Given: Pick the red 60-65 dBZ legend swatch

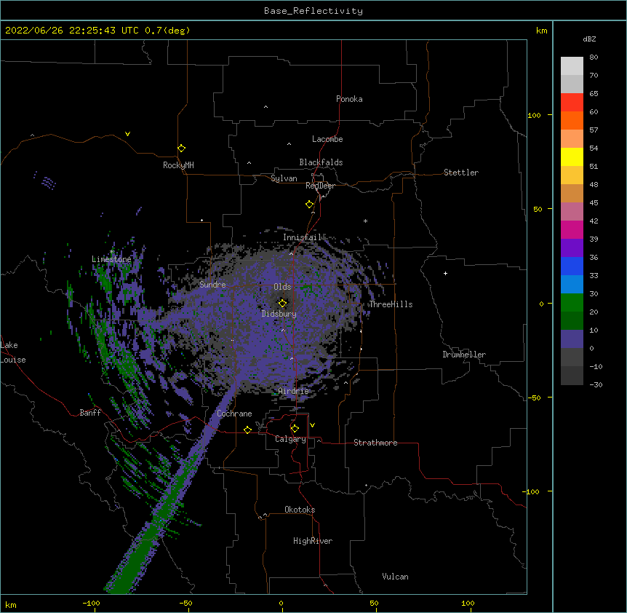Looking at the screenshot, I should coord(572,102).
